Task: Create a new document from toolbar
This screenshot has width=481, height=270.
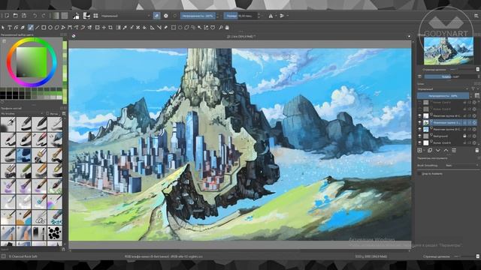Action: [7, 16]
